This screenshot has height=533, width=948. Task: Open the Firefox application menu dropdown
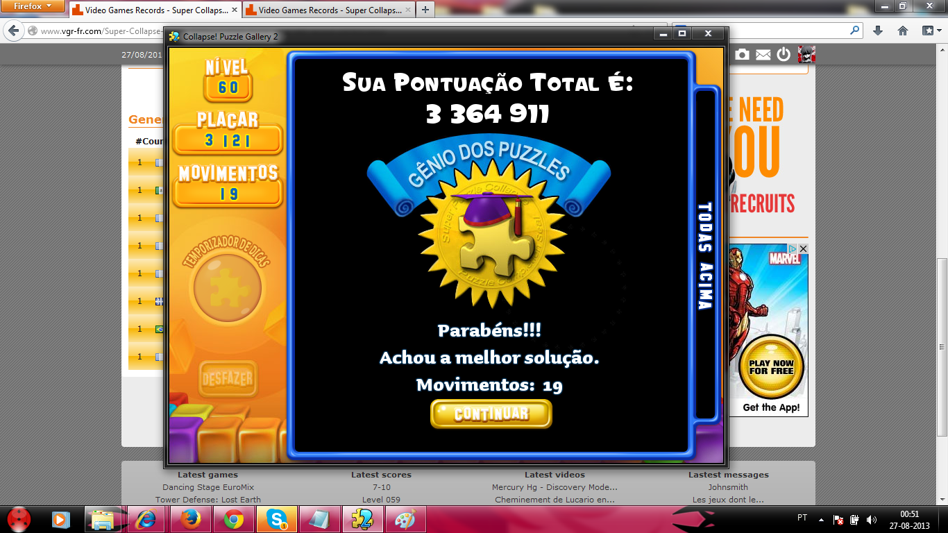33,6
